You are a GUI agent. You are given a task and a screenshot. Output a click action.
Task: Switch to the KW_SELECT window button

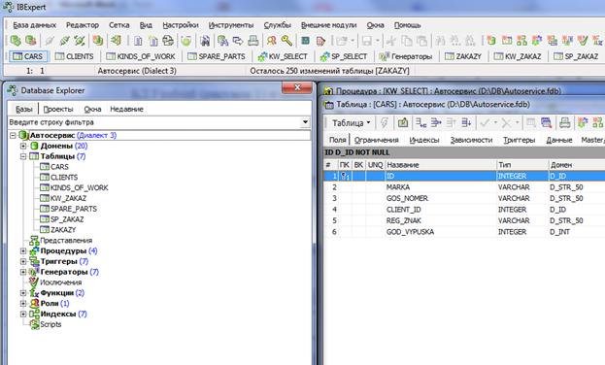tap(283, 56)
